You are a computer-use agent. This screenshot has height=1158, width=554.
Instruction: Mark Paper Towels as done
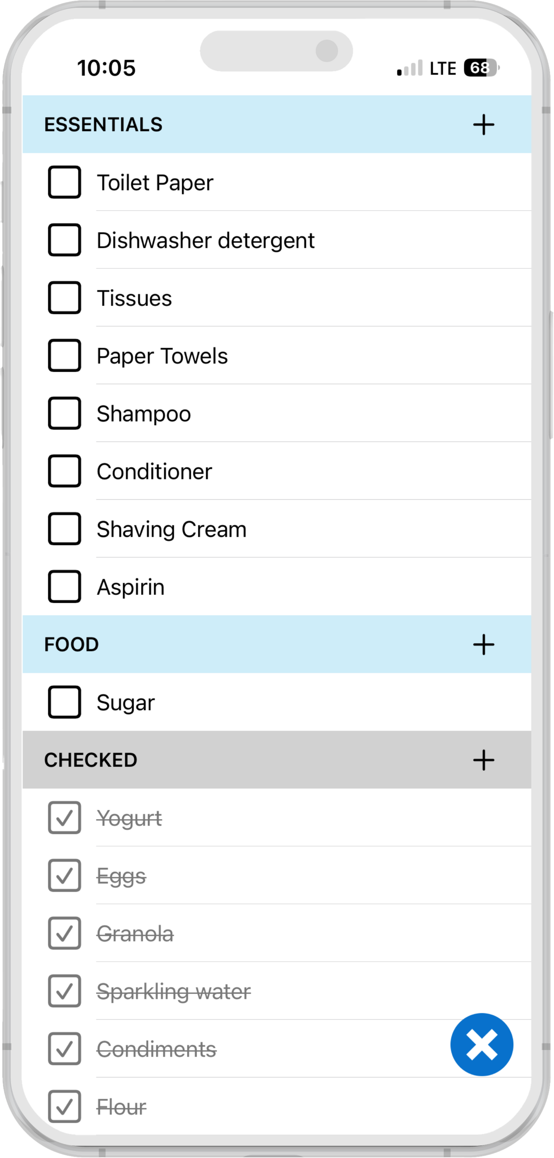[x=65, y=356]
